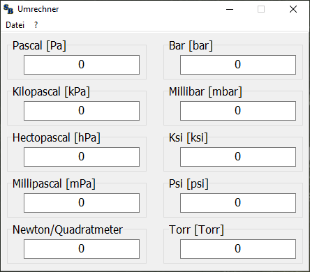Image resolution: width=310 pixels, height=272 pixels.
Task: Click the Torr [Torr] group label
Action: point(196,229)
